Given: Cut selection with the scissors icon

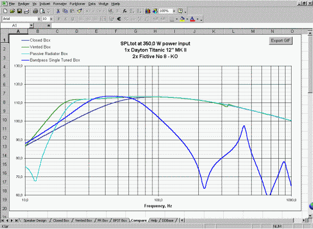Looking at the screenshot, I should [x=58, y=11].
